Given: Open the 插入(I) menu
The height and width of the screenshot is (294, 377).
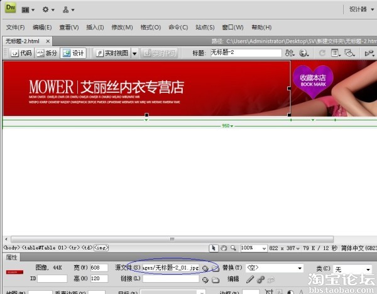Looking at the screenshot, I should click(x=95, y=28).
